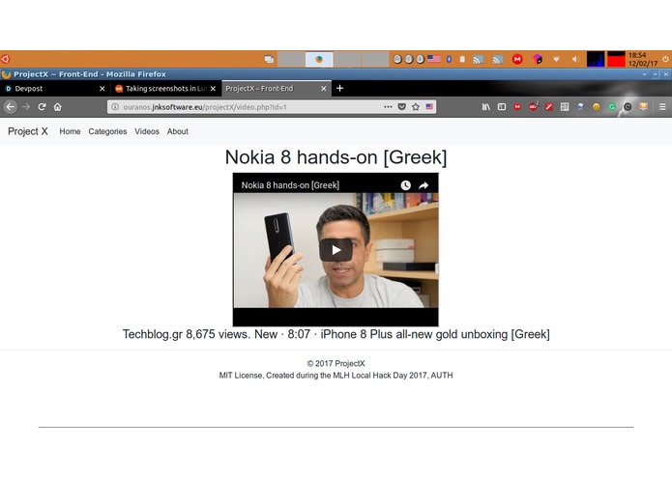672x477 pixels.
Task: Open the MEGA extension in Firefox toolbar
Action: click(x=517, y=106)
